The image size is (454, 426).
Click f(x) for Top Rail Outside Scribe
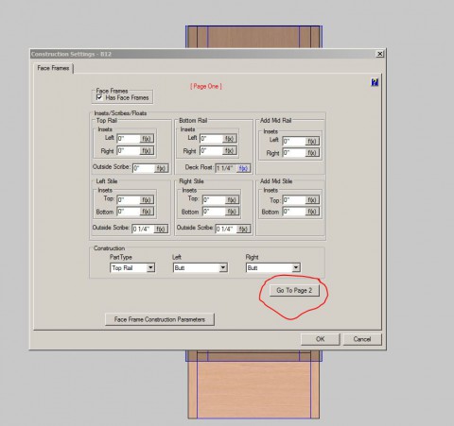point(161,168)
